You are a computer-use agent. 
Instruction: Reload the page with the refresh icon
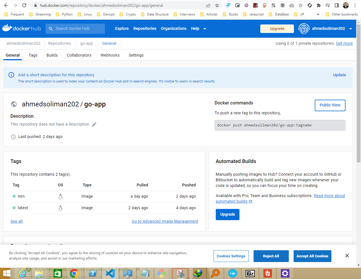coord(24,5)
